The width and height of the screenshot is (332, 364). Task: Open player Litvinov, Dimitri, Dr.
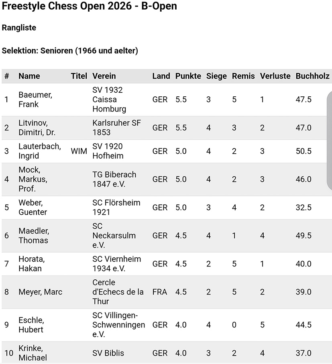point(37,128)
